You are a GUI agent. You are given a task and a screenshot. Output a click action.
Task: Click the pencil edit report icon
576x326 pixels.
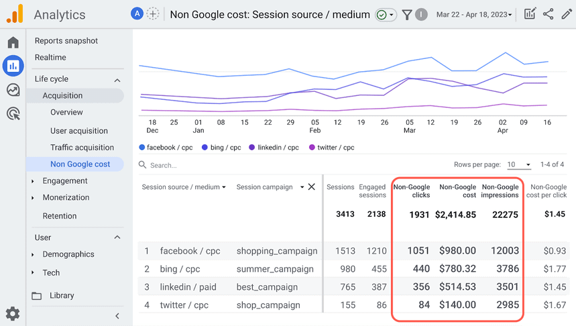click(567, 14)
